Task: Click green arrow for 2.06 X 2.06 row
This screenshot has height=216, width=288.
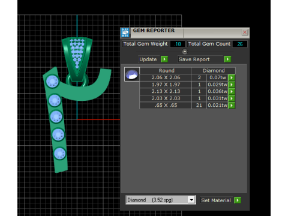Action: click(232, 77)
